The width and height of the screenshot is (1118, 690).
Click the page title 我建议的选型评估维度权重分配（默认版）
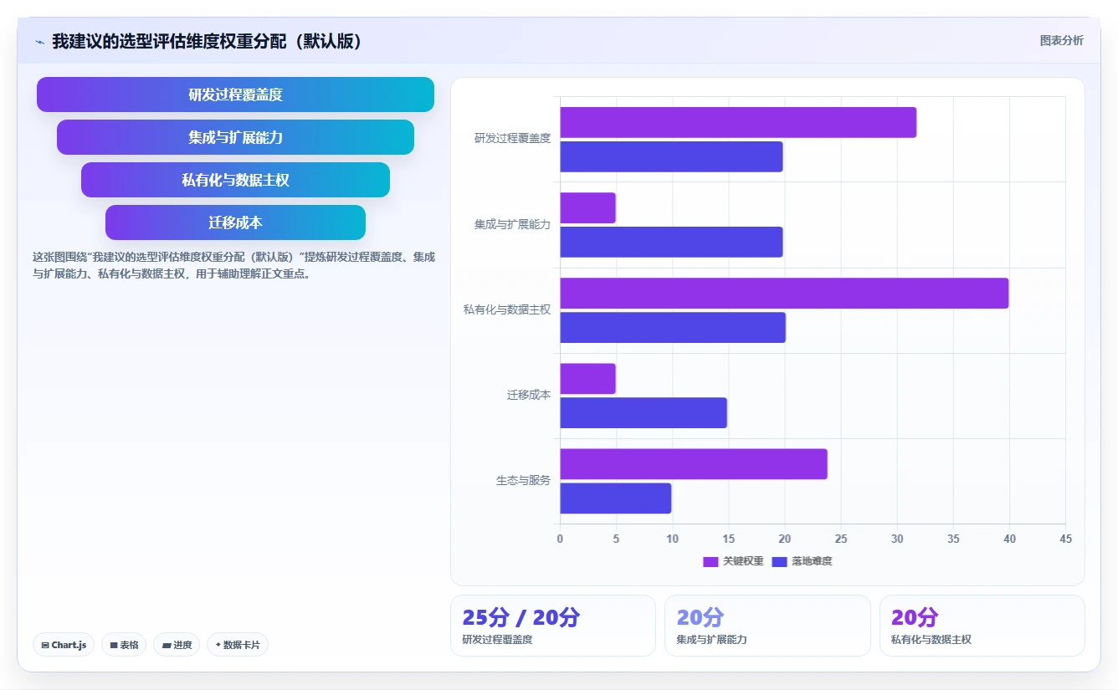coord(209,41)
